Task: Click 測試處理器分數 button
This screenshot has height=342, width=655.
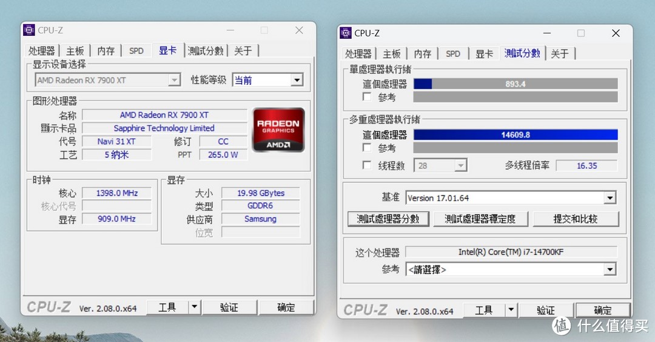Action: click(388, 219)
